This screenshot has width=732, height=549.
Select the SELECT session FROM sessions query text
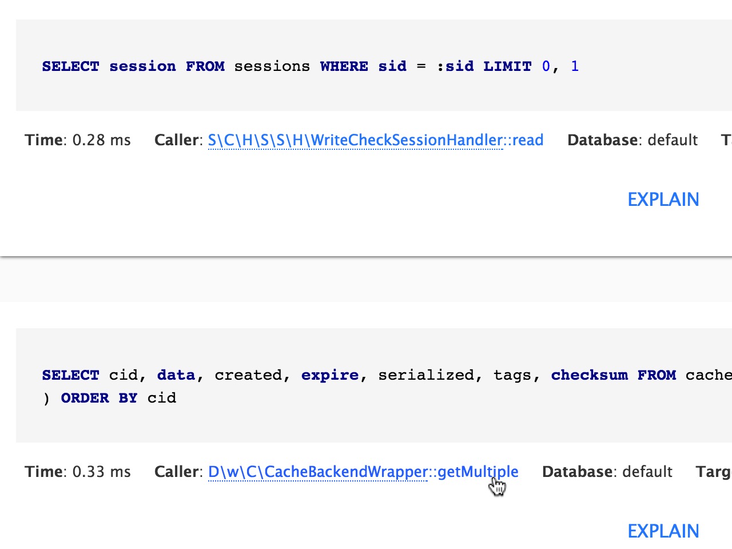coord(311,66)
